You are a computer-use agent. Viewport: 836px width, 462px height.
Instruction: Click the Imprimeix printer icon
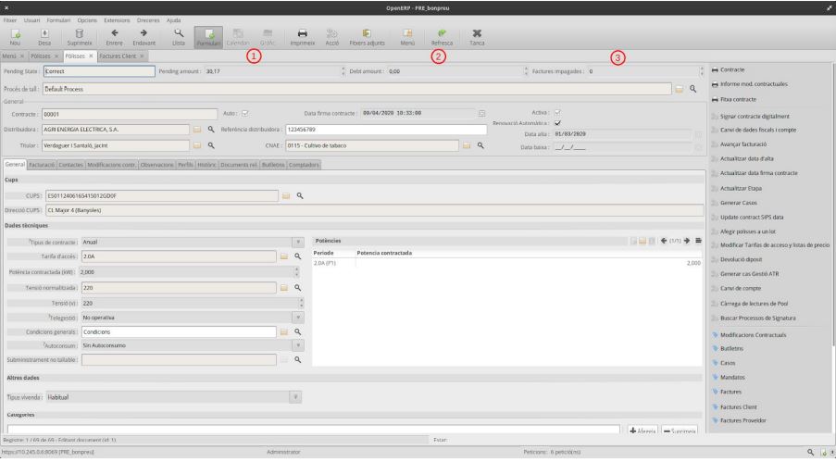click(x=301, y=35)
